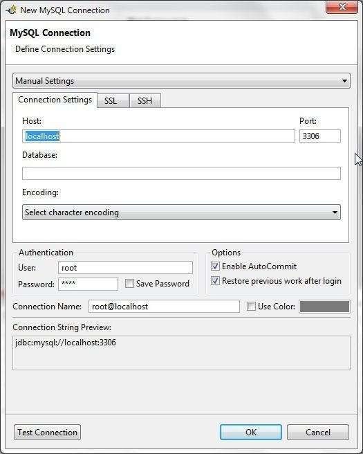Select the Connection Settings tab

55,100
